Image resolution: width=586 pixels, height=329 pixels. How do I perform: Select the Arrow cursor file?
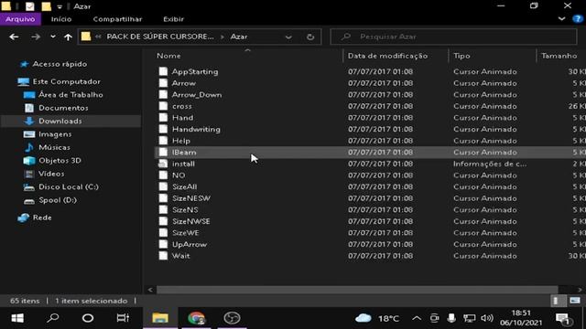tap(183, 83)
